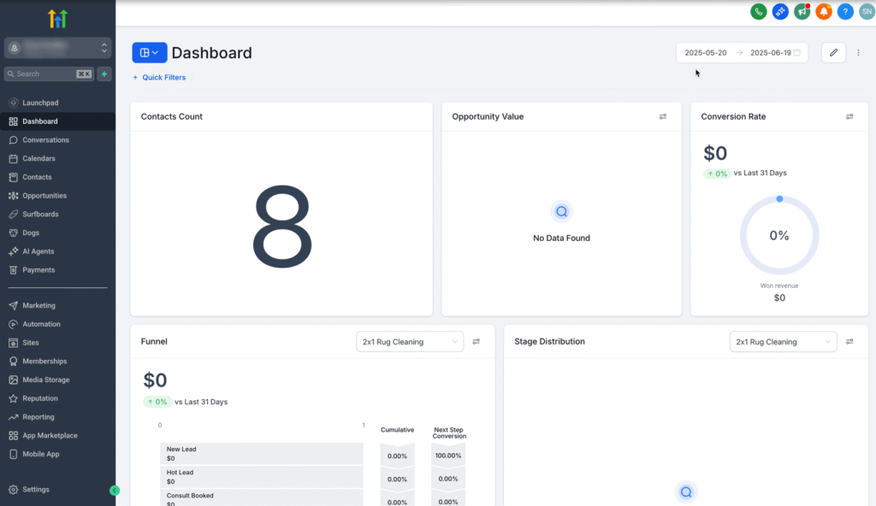Toggle Opportunity Value widget filter settings
The image size is (876, 506).
pos(663,117)
